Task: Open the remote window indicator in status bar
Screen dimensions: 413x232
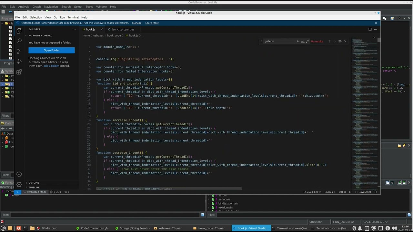Action: pos(17,192)
